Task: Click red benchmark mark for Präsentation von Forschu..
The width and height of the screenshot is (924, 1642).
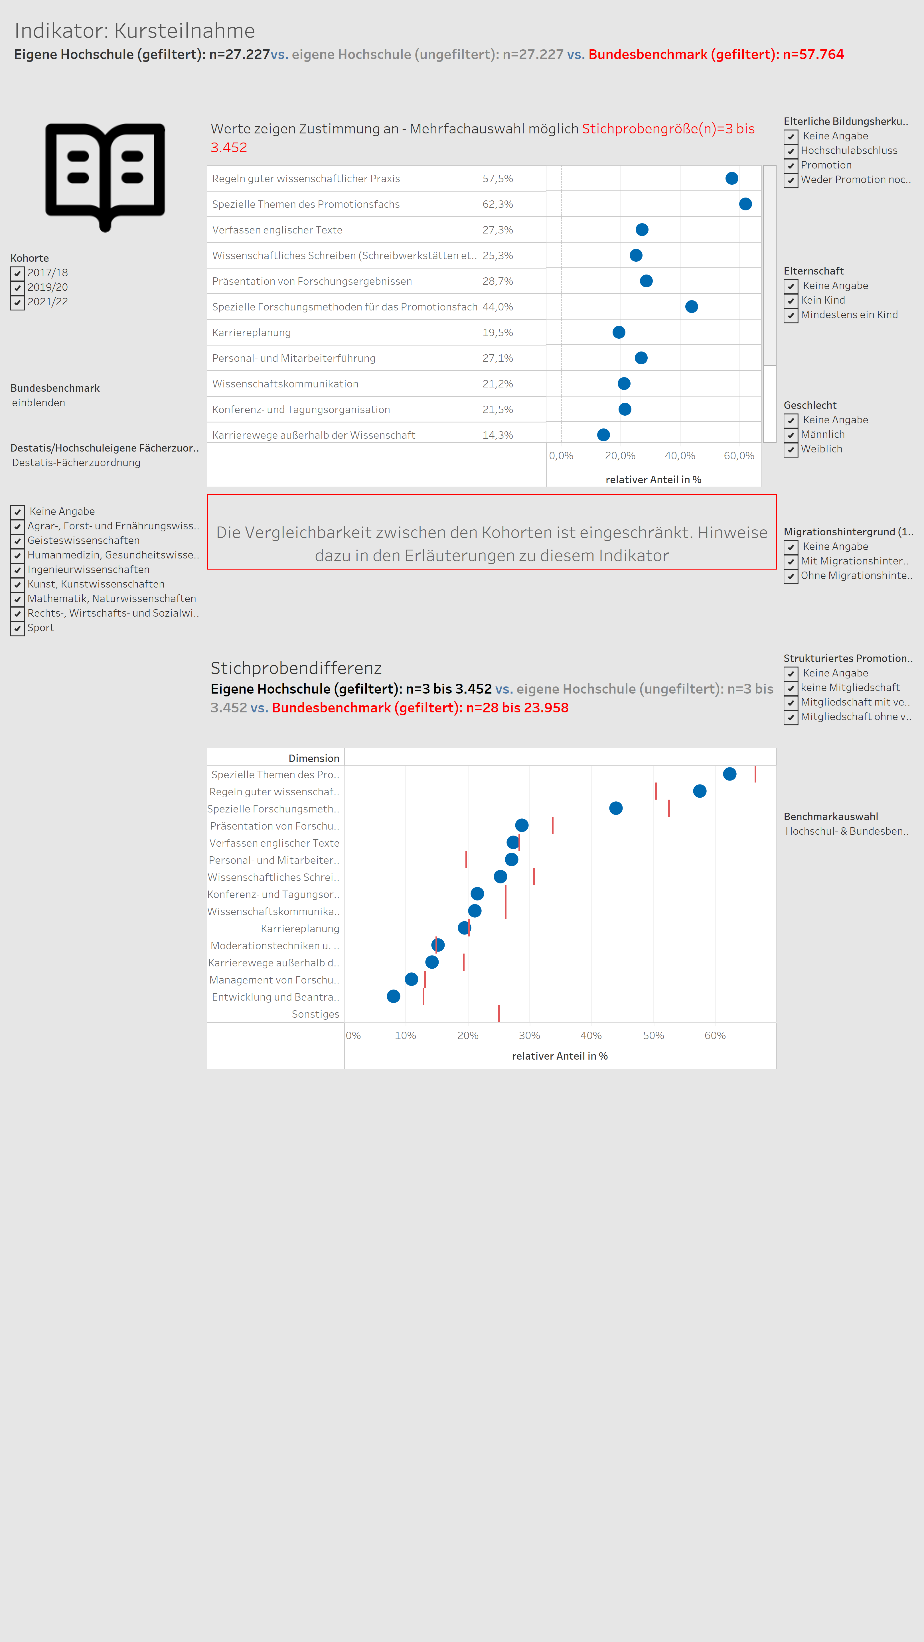Action: (x=552, y=826)
